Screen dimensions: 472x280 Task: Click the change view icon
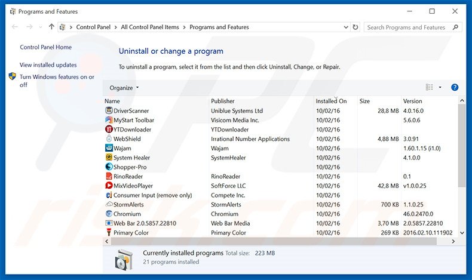tap(429, 87)
